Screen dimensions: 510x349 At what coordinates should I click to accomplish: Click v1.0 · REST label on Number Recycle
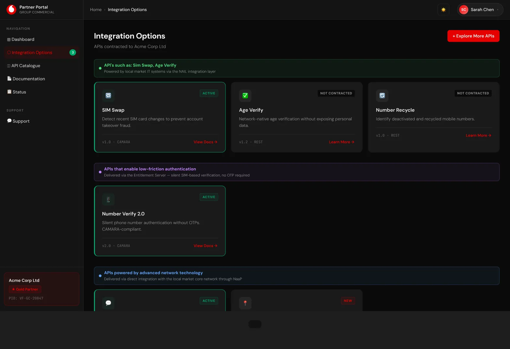click(x=388, y=136)
